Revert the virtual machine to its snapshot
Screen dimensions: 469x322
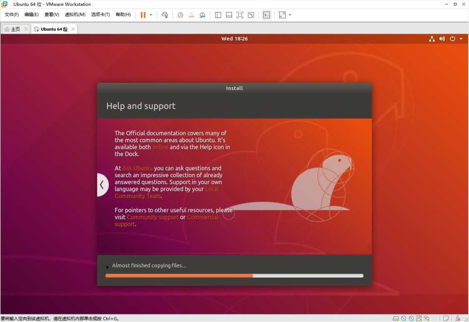point(192,15)
